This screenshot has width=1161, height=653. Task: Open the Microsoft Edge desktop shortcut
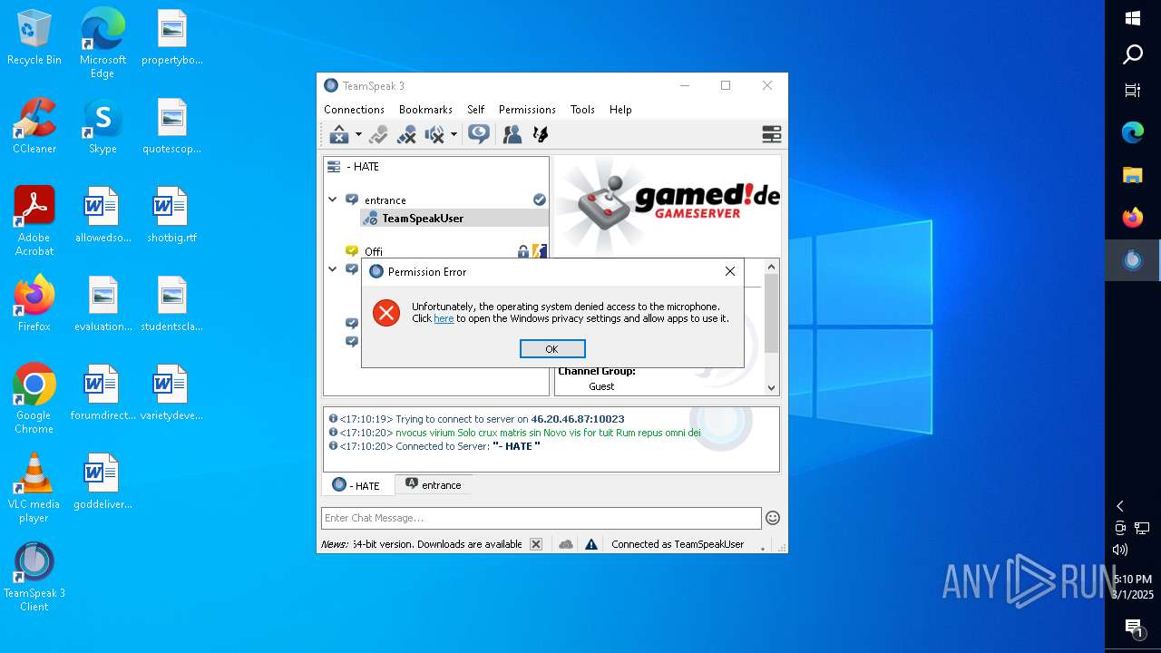tap(102, 44)
